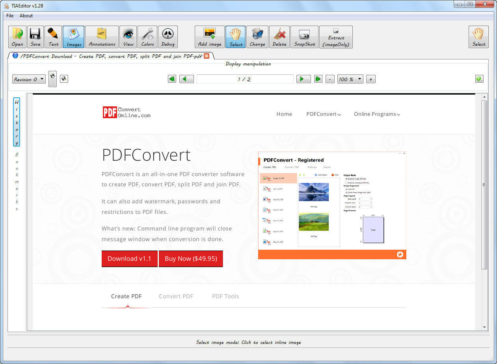Go to the previous page arrow
The image size is (497, 364).
(186, 79)
